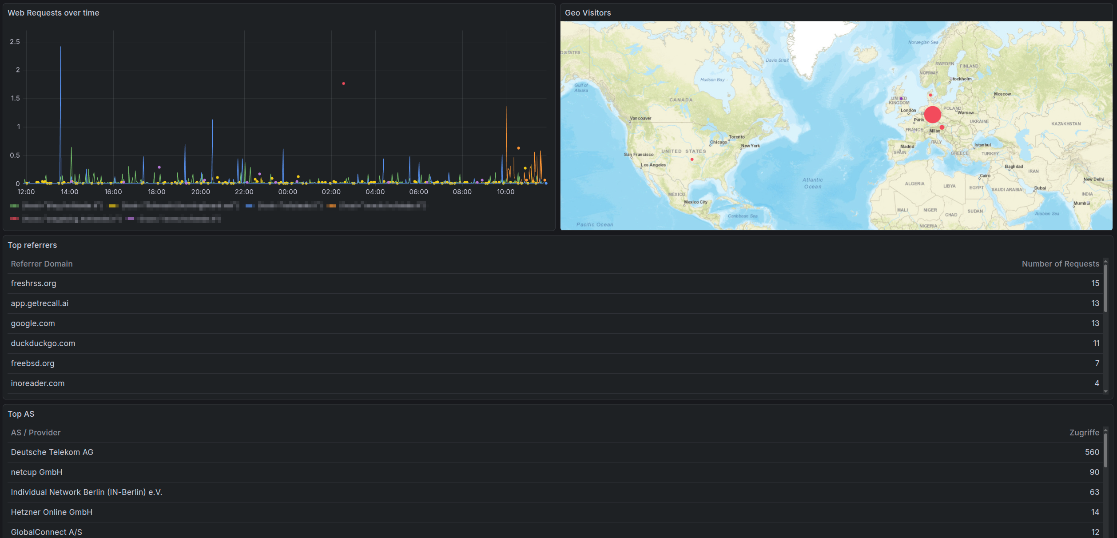Image resolution: width=1117 pixels, height=538 pixels.
Task: Click the Deutsche Telekom AG row
Action: click(52, 452)
